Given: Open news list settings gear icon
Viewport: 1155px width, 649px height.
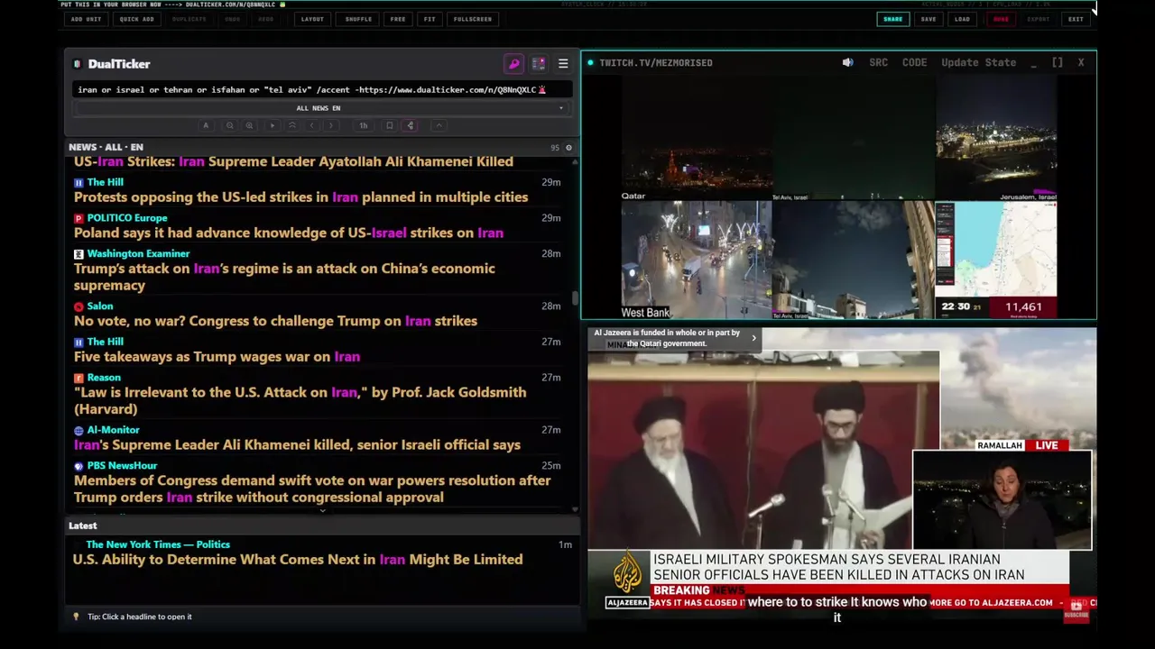Looking at the screenshot, I should click(568, 147).
